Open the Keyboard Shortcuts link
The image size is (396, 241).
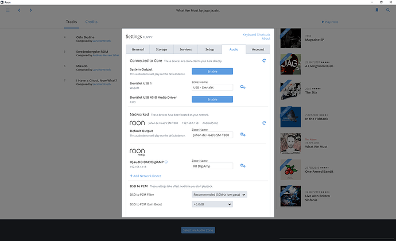click(x=257, y=34)
